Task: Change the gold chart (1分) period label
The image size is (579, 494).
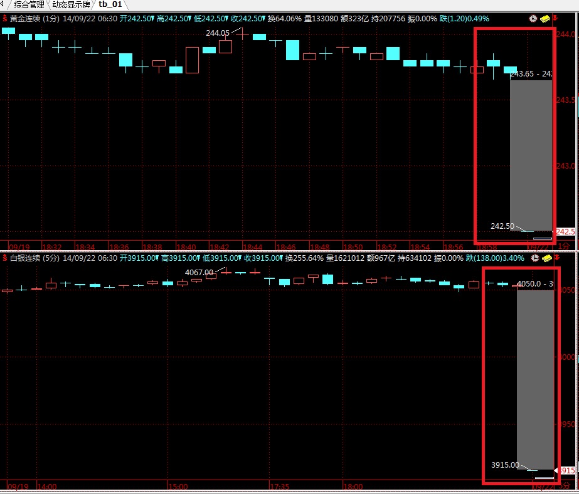Action: (51, 19)
